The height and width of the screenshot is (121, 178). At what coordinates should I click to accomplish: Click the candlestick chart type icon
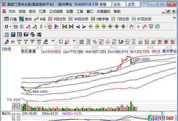pos(41,27)
